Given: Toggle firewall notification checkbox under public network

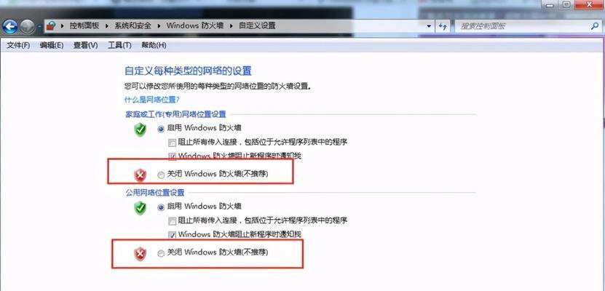Looking at the screenshot, I should click(172, 235).
